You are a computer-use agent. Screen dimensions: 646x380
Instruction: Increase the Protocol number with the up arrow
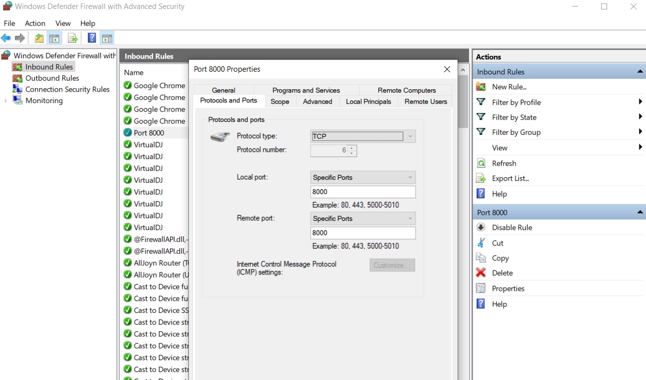click(x=352, y=148)
